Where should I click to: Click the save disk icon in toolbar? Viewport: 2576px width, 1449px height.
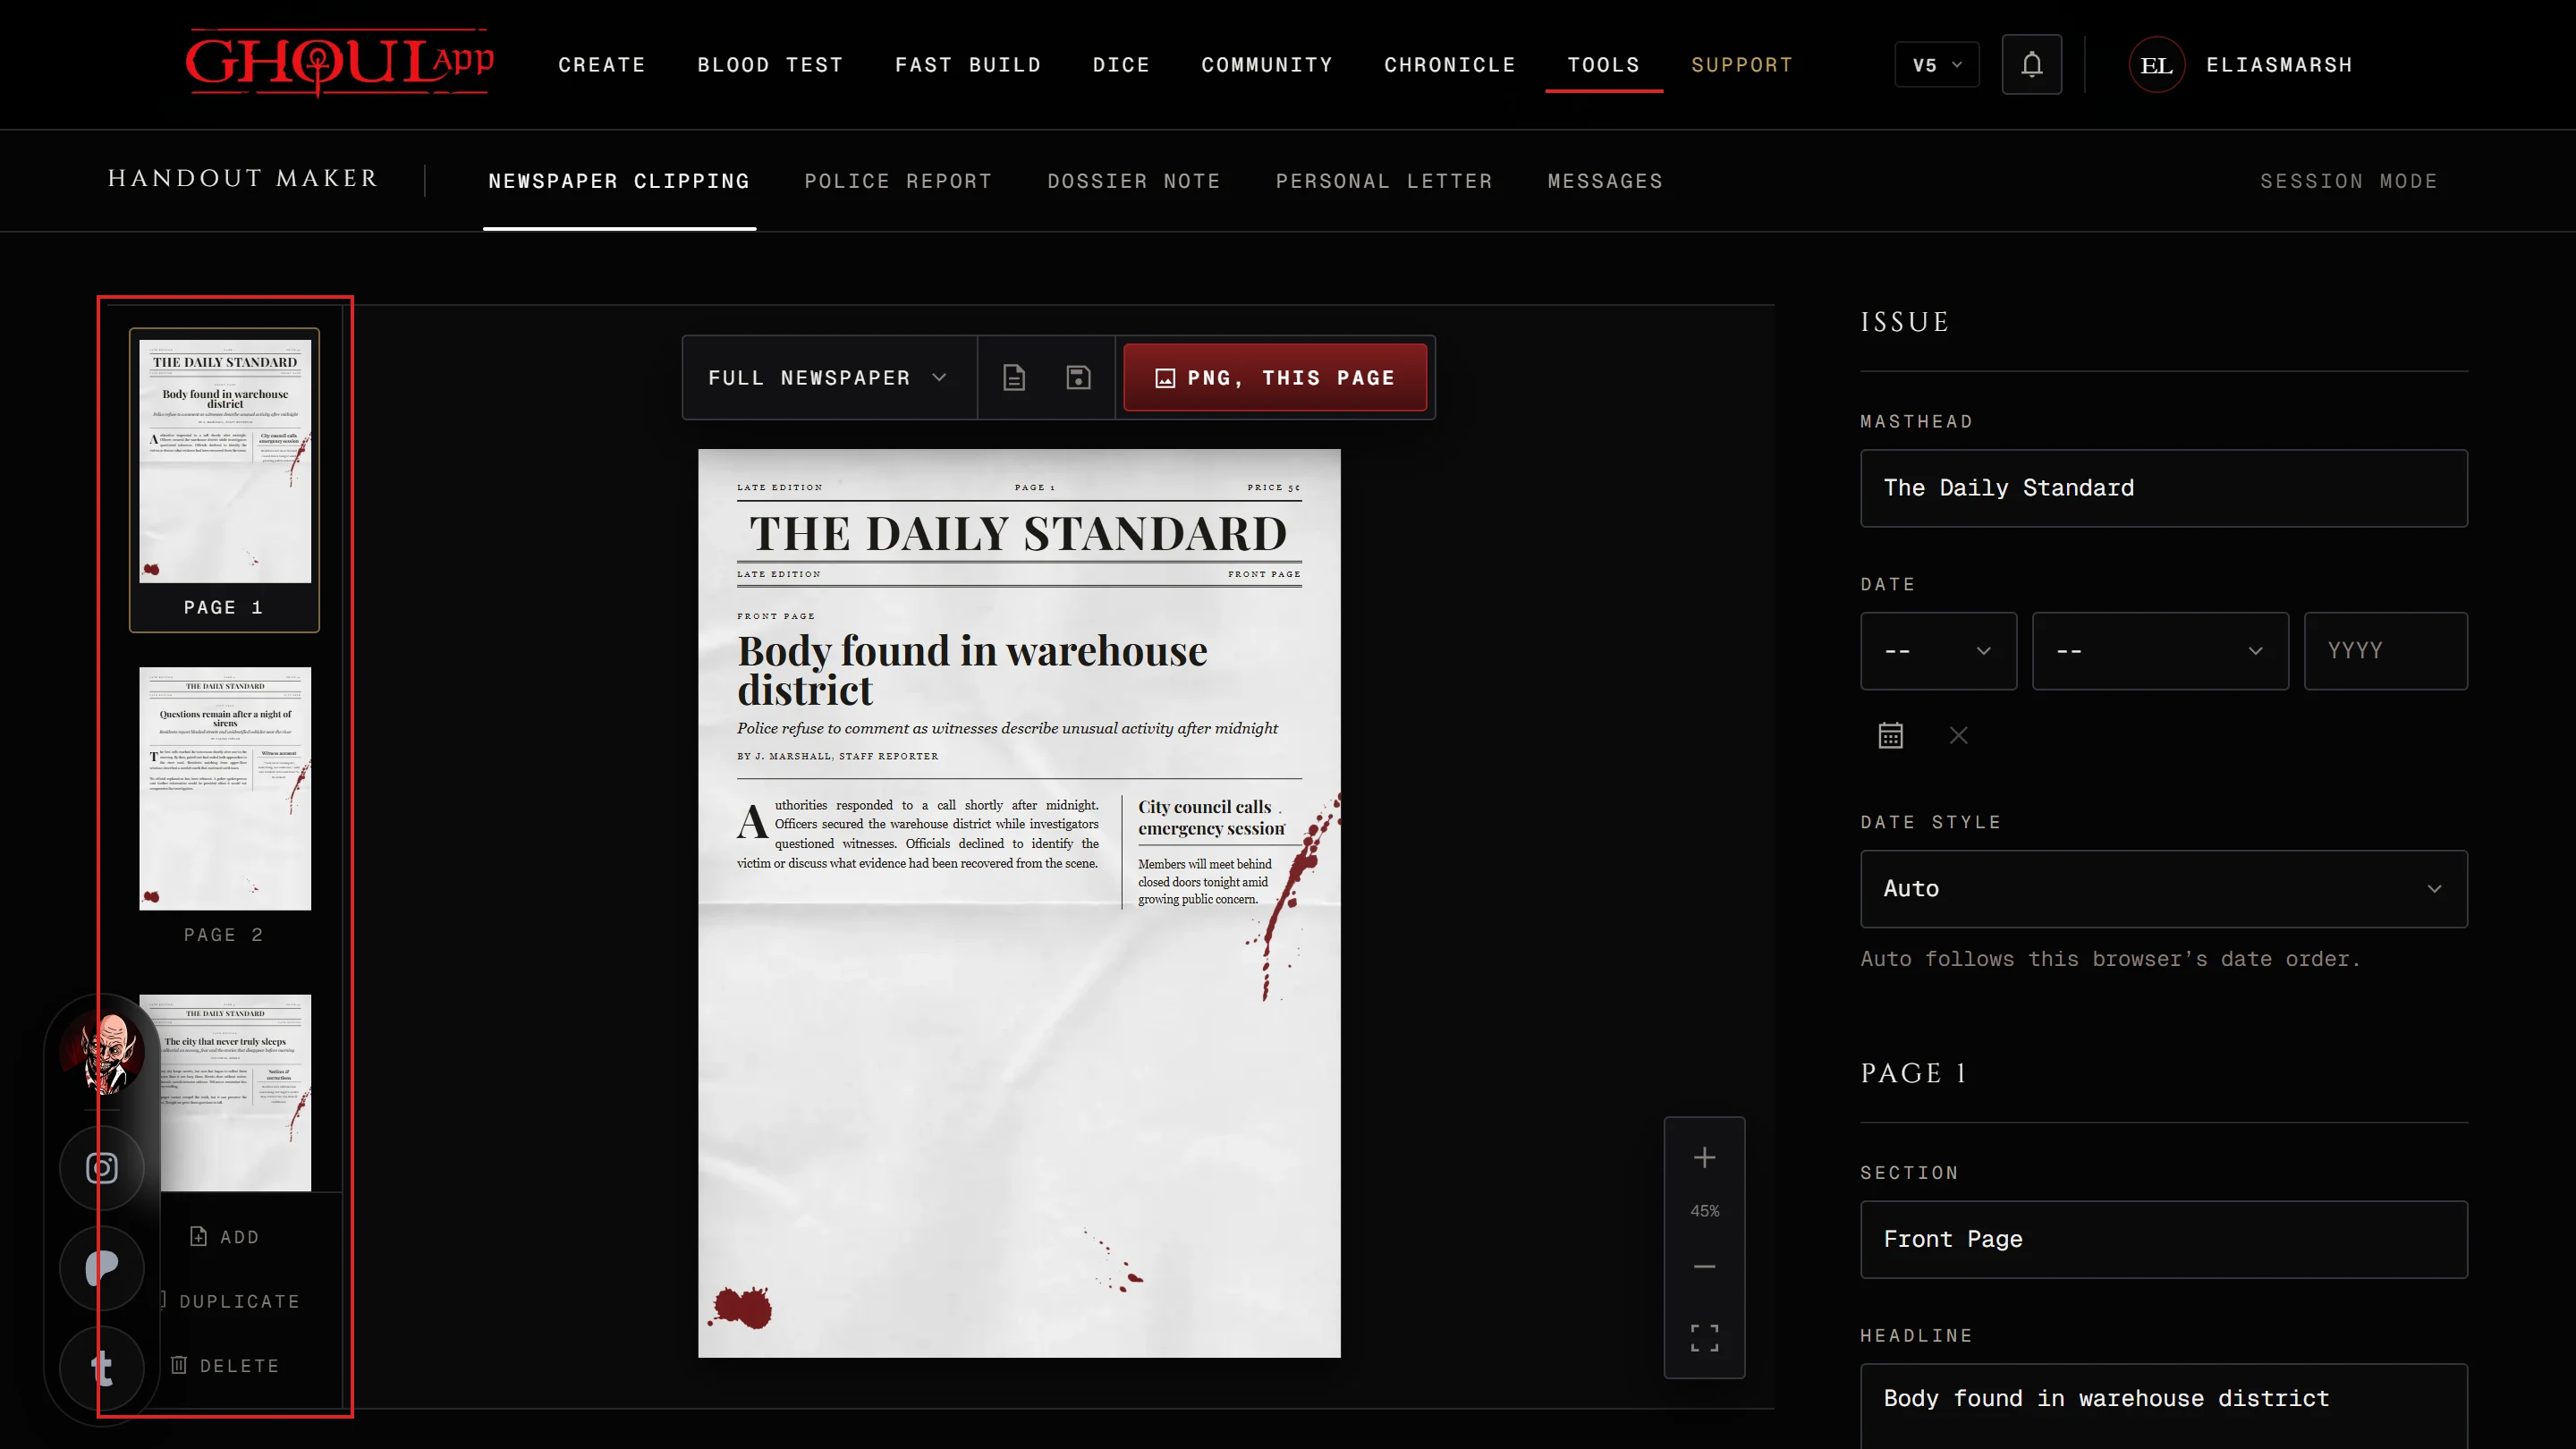point(1078,377)
